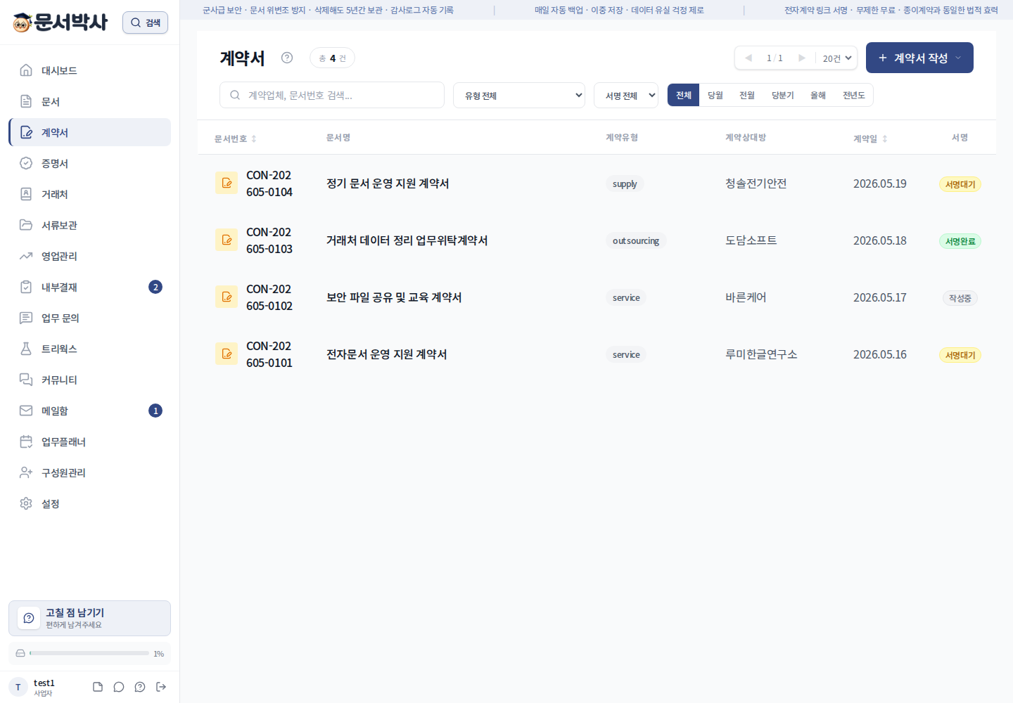This screenshot has width=1013, height=703.
Task: Click the 내부결재 badge showing 2
Action: point(155,287)
